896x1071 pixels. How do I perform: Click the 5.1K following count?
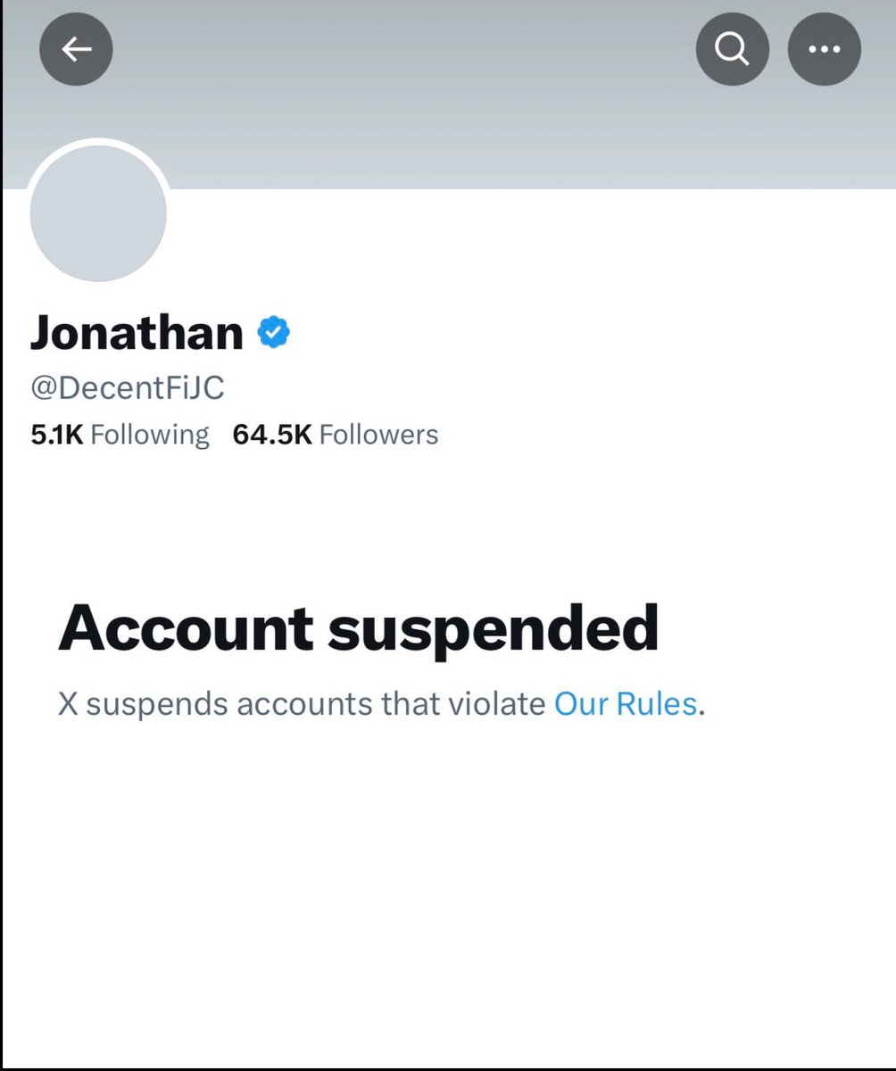pos(58,435)
